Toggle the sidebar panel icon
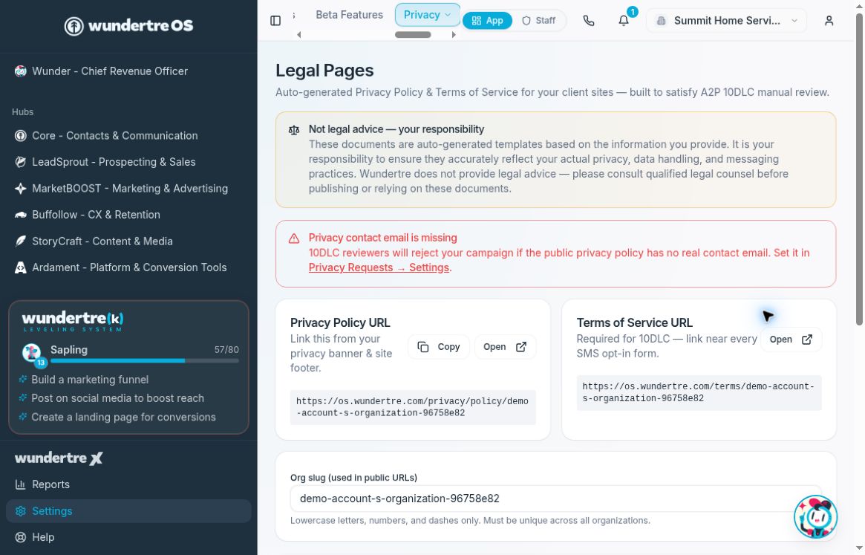This screenshot has width=865, height=555. coord(275,21)
